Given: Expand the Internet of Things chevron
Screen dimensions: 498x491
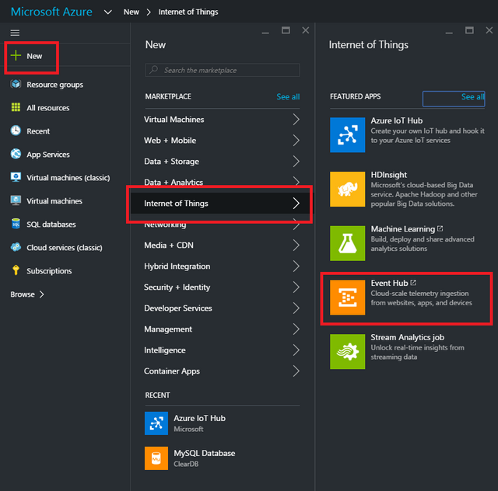Looking at the screenshot, I should coord(296,204).
